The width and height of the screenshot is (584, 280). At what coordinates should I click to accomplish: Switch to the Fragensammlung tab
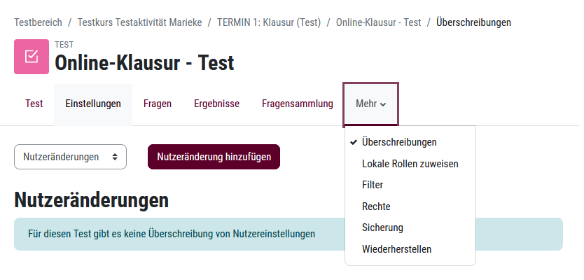click(298, 104)
